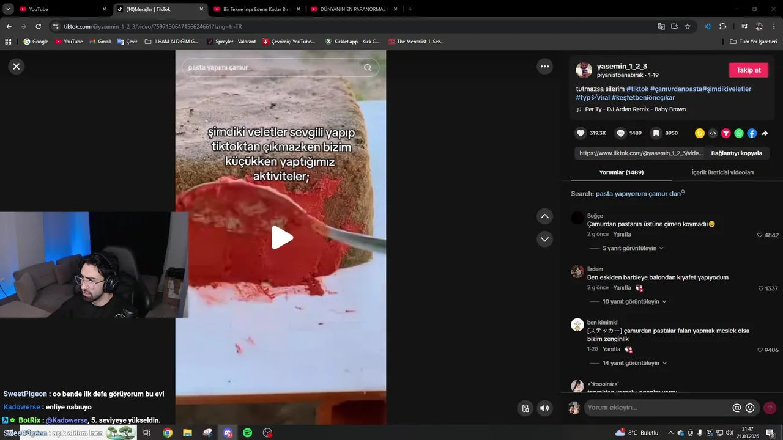This screenshot has height=440, width=783.
Task: Go to previous video with up arrow
Action: coord(544,216)
